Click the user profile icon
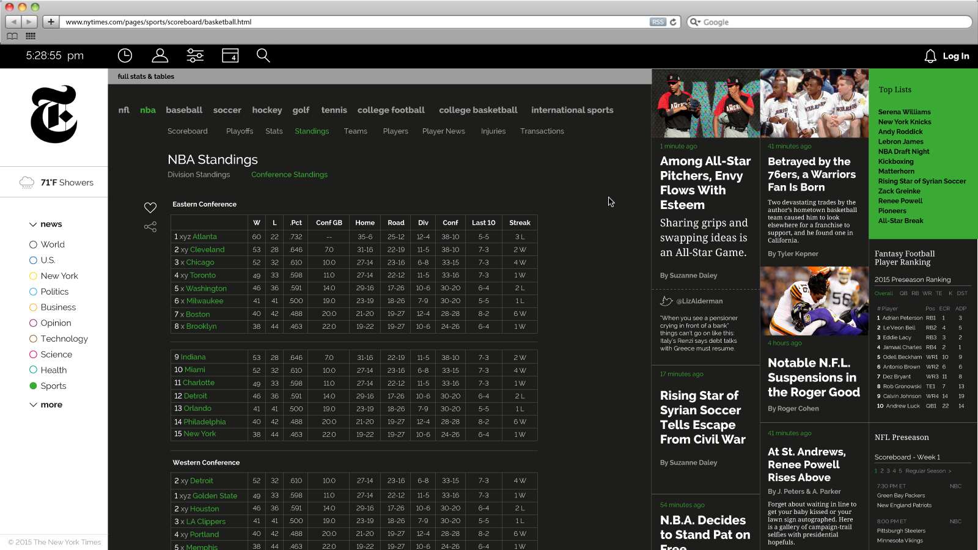The height and width of the screenshot is (550, 978). [x=160, y=56]
